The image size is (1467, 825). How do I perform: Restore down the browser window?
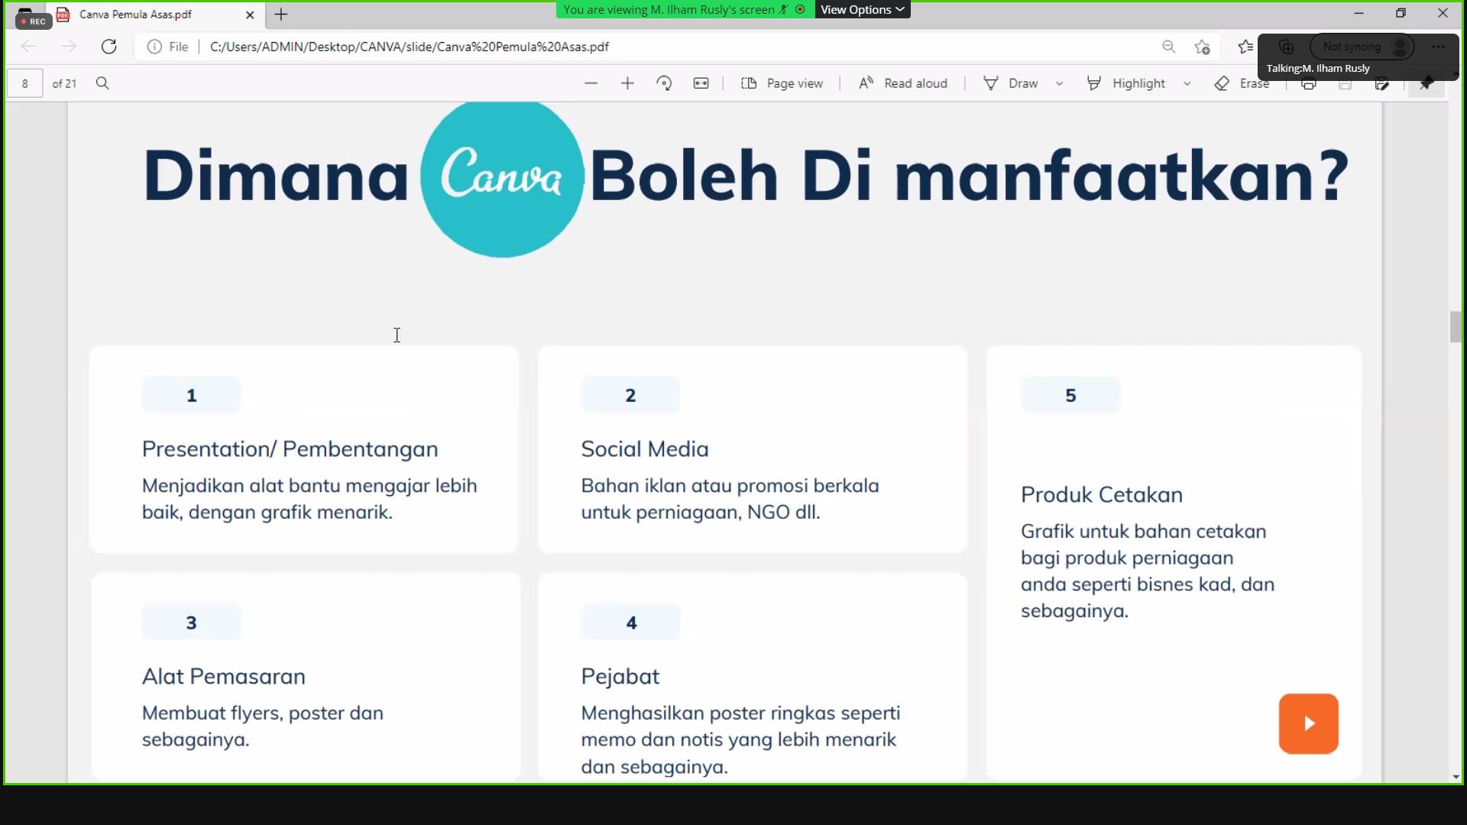(x=1401, y=13)
